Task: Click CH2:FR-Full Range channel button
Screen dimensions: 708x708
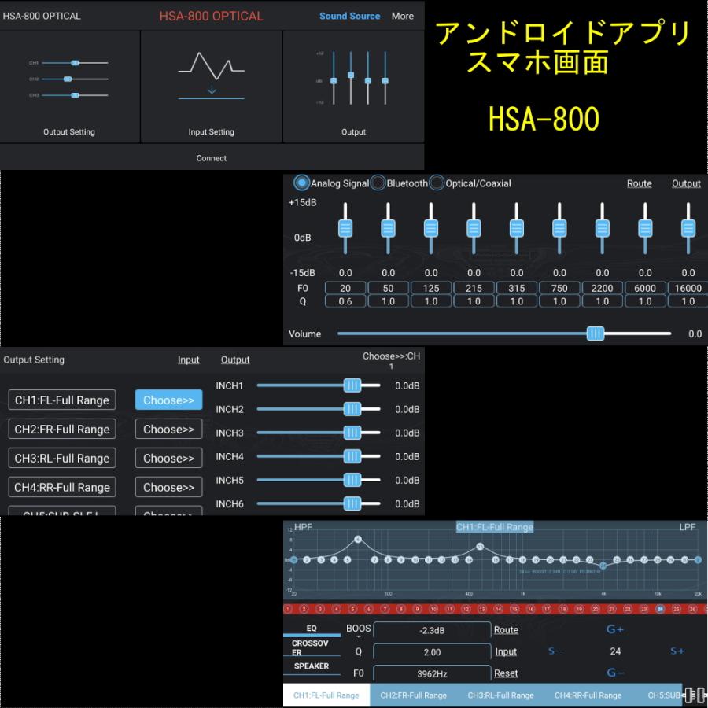Action: click(x=62, y=429)
